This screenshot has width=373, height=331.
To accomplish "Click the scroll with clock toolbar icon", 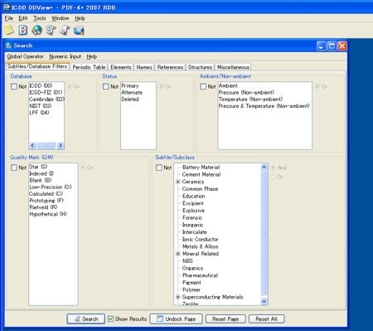I will point(51,30).
